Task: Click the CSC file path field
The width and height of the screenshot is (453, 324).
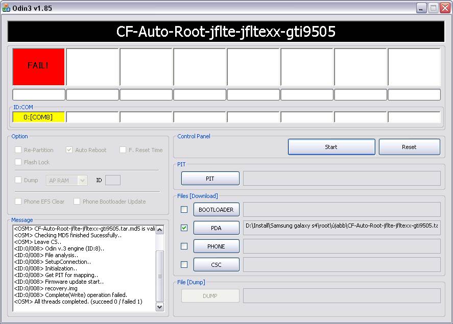Action: tap(342, 265)
